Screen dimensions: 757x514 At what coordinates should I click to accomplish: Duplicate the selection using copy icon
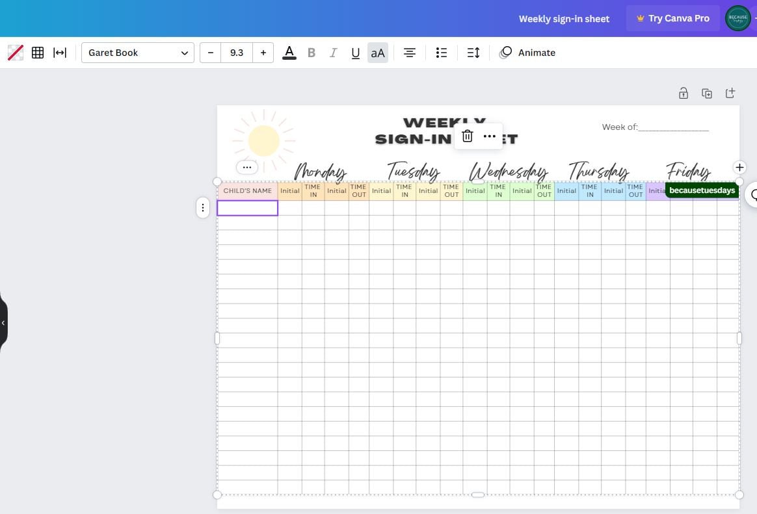coord(707,93)
